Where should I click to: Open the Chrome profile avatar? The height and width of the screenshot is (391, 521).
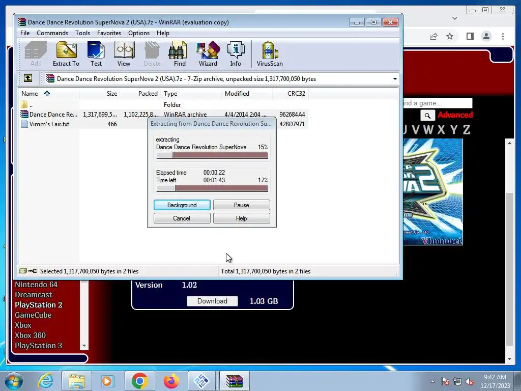click(x=486, y=36)
